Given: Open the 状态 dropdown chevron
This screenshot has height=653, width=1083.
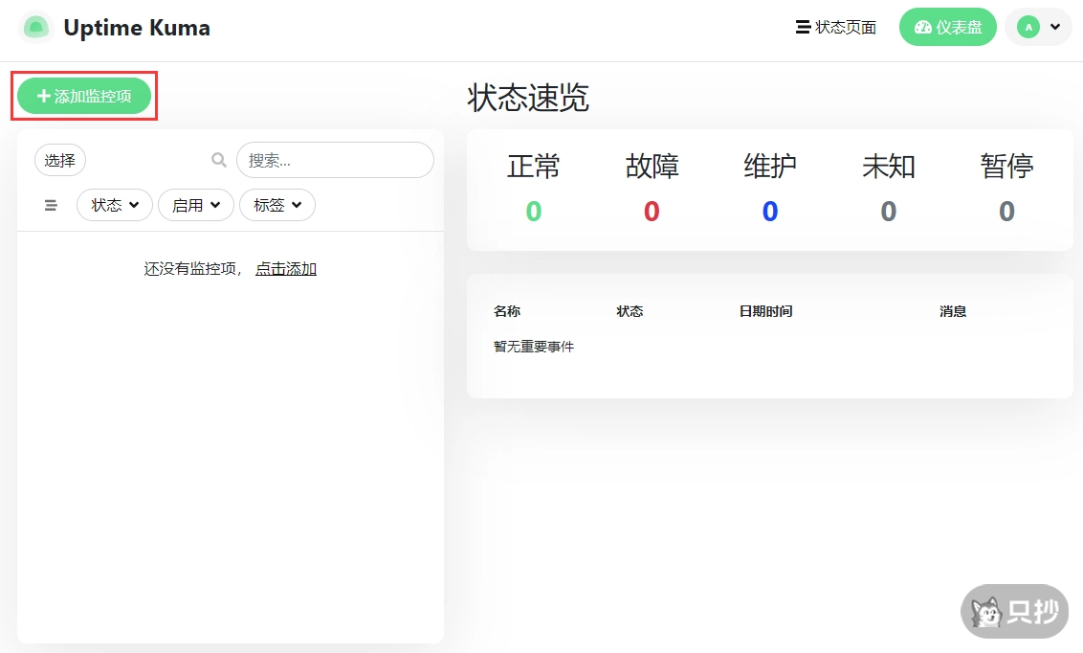Looking at the screenshot, I should (x=134, y=205).
